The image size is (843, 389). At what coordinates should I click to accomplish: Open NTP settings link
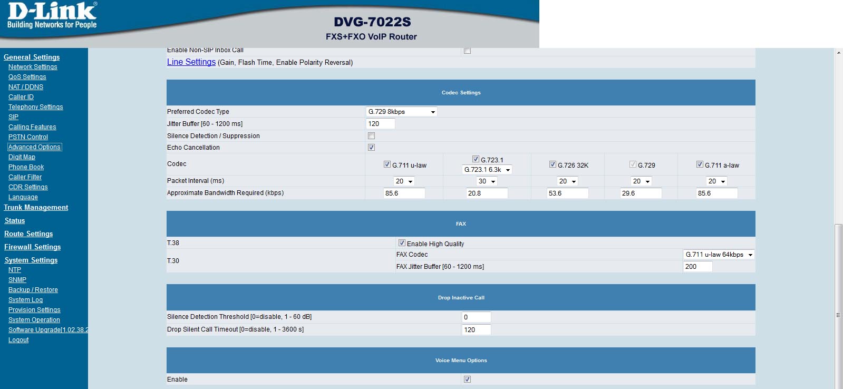15,270
